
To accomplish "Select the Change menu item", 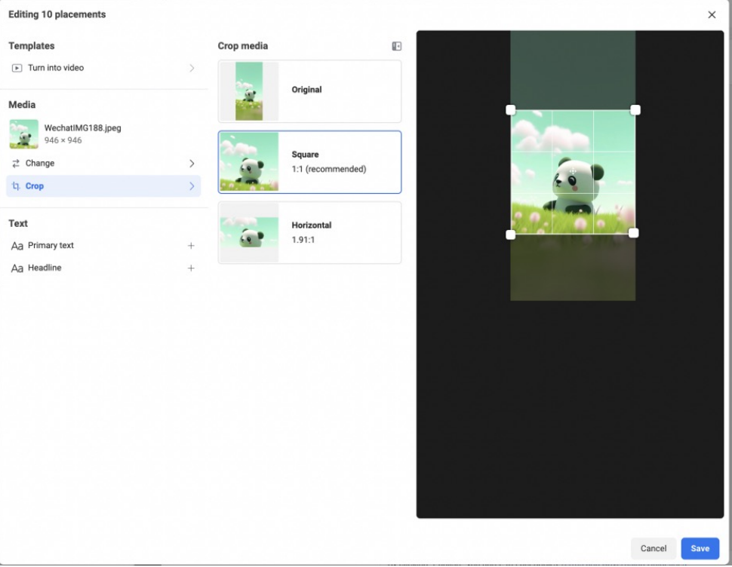I will pyautogui.click(x=103, y=163).
